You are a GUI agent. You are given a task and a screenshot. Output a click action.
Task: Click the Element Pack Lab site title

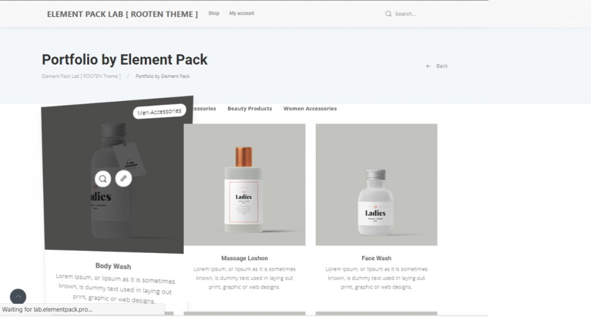(x=122, y=14)
